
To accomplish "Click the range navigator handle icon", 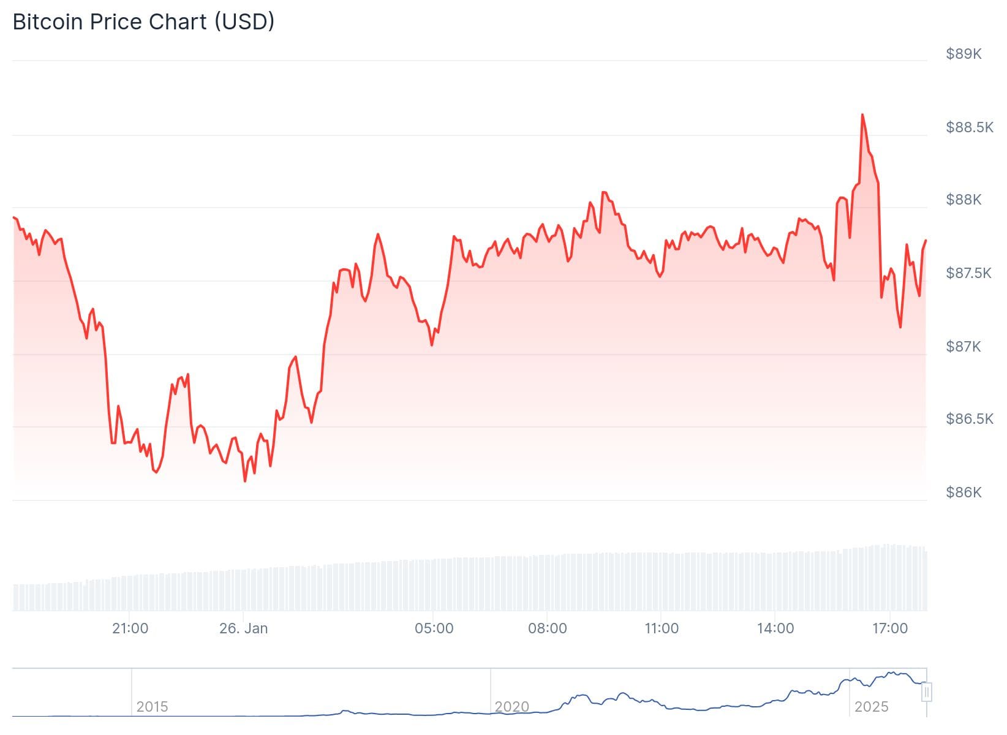I will [927, 692].
